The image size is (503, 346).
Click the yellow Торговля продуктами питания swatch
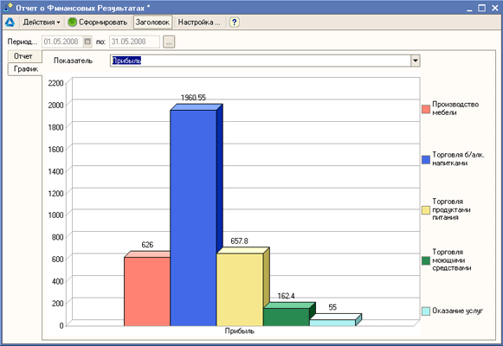coord(426,210)
